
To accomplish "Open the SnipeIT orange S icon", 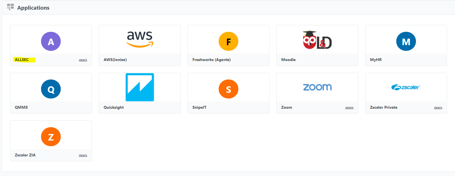I will (x=228, y=89).
